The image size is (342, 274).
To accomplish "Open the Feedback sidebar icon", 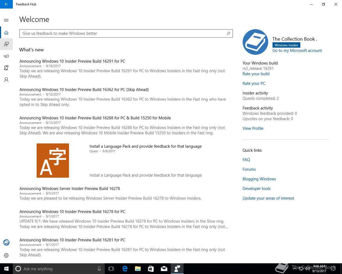I will click(6, 44).
